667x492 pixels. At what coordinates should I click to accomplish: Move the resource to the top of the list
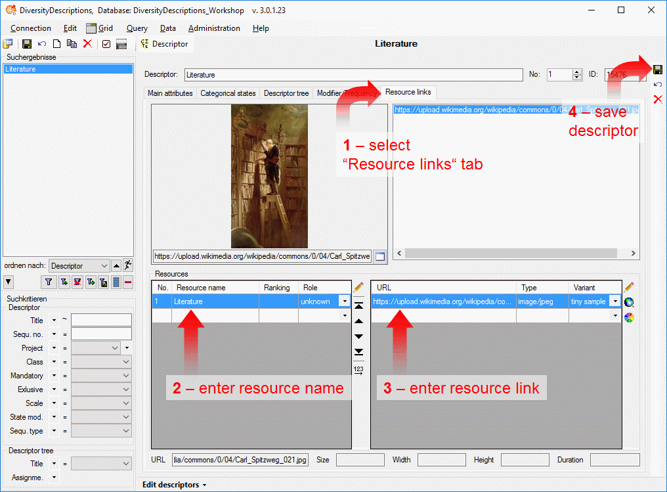358,306
